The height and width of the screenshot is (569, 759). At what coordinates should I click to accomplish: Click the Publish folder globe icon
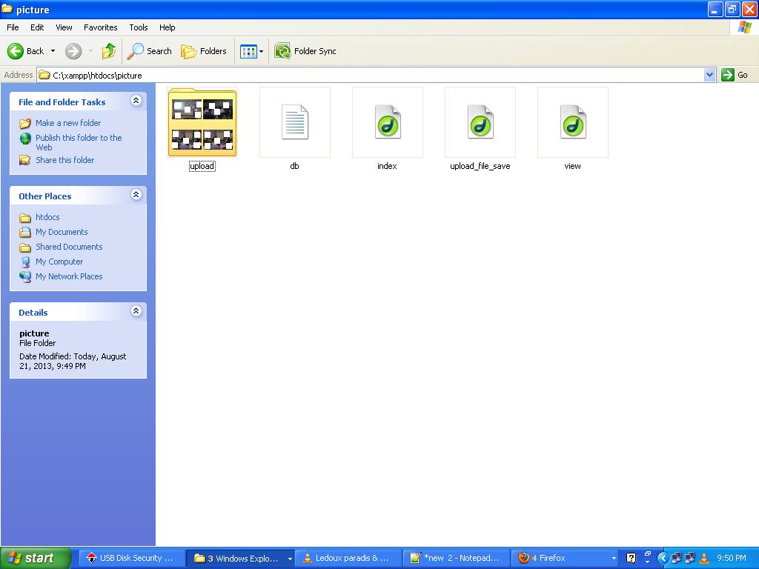(25, 139)
